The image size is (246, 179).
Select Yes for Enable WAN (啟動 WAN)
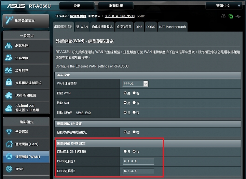[125, 93]
